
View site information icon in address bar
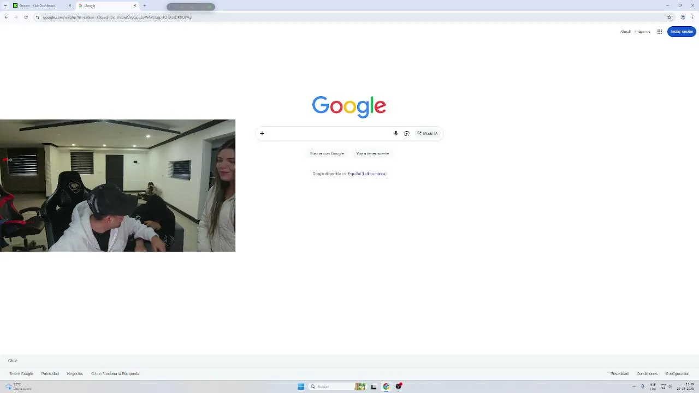(x=38, y=17)
